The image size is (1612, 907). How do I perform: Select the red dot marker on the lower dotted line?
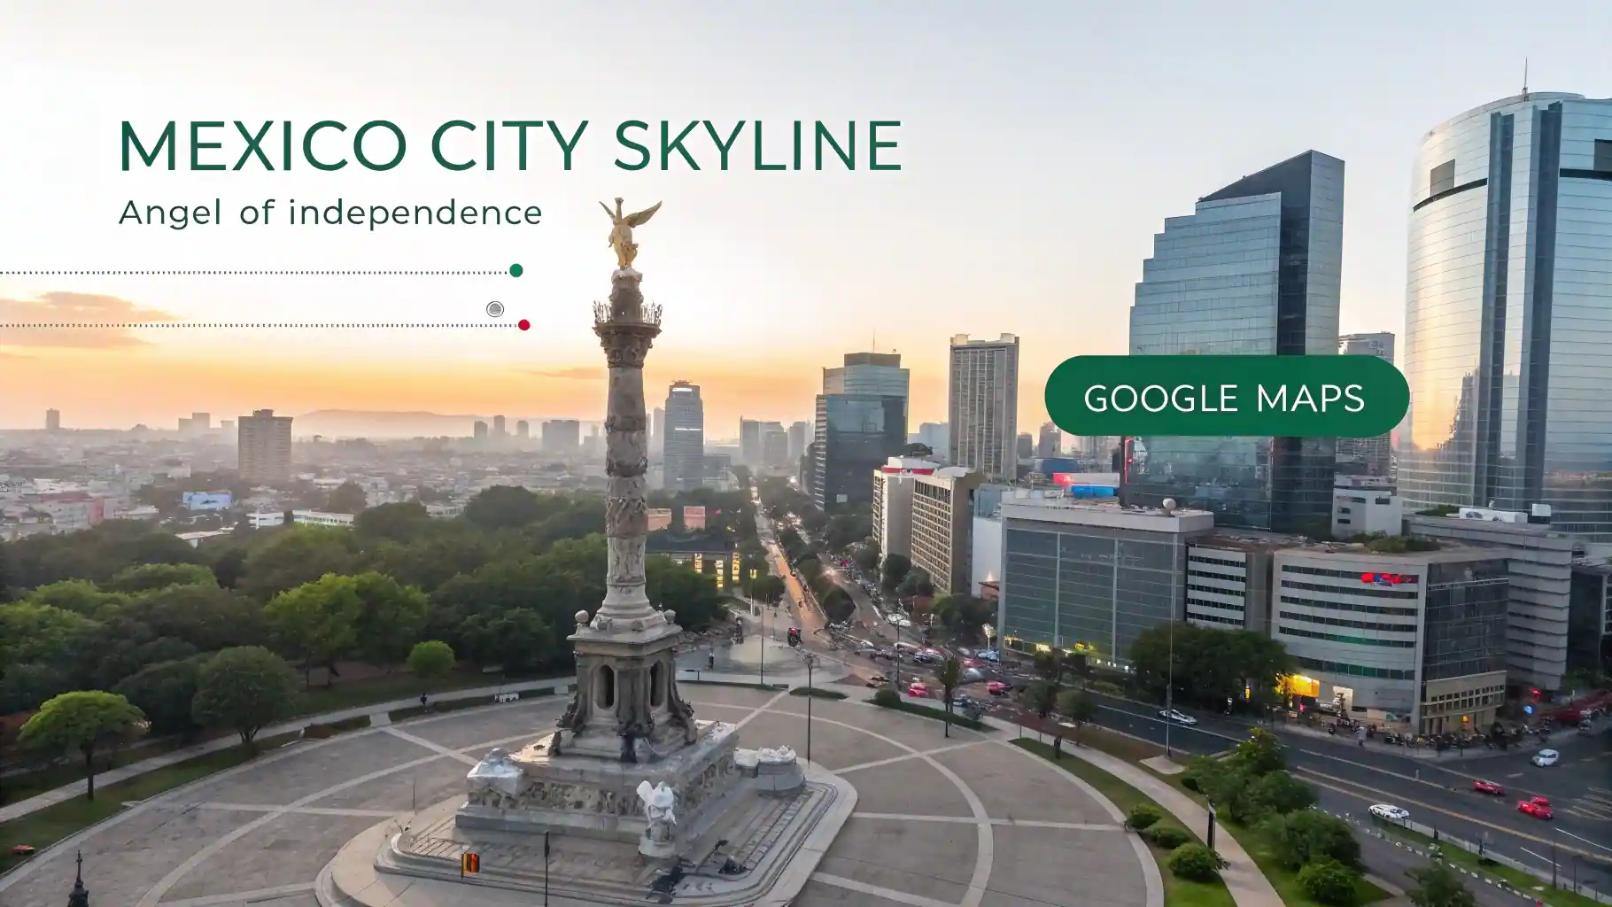[523, 325]
